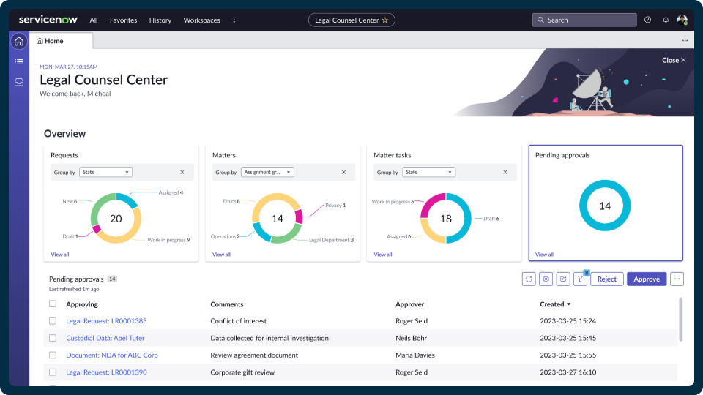Open the Workspaces menu
The image size is (703, 395).
pos(202,20)
